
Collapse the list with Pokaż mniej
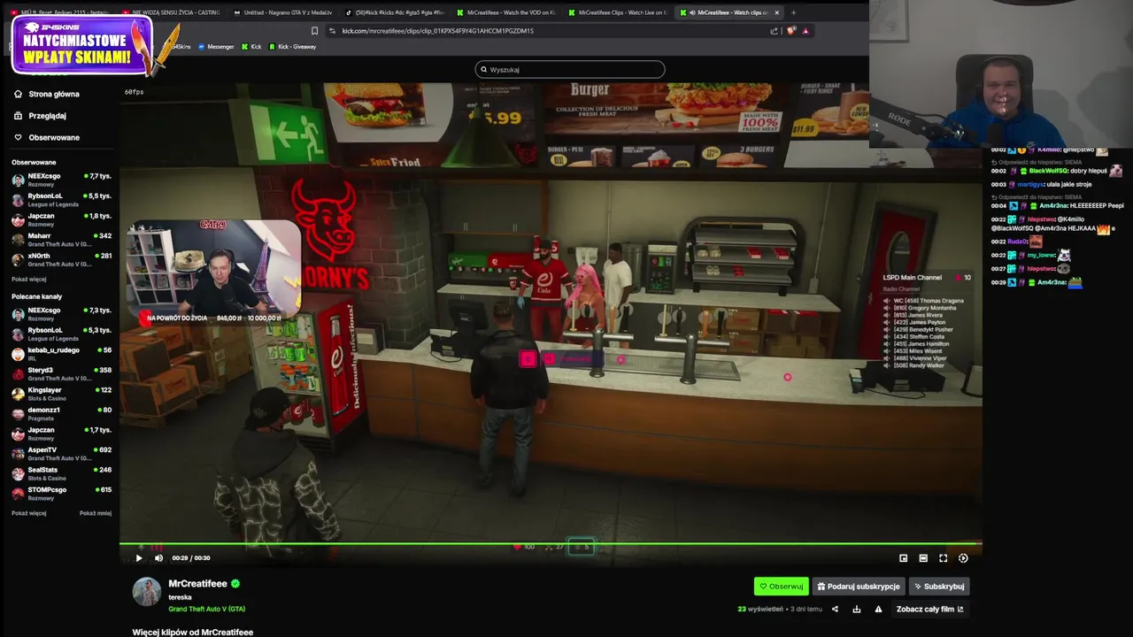click(96, 513)
